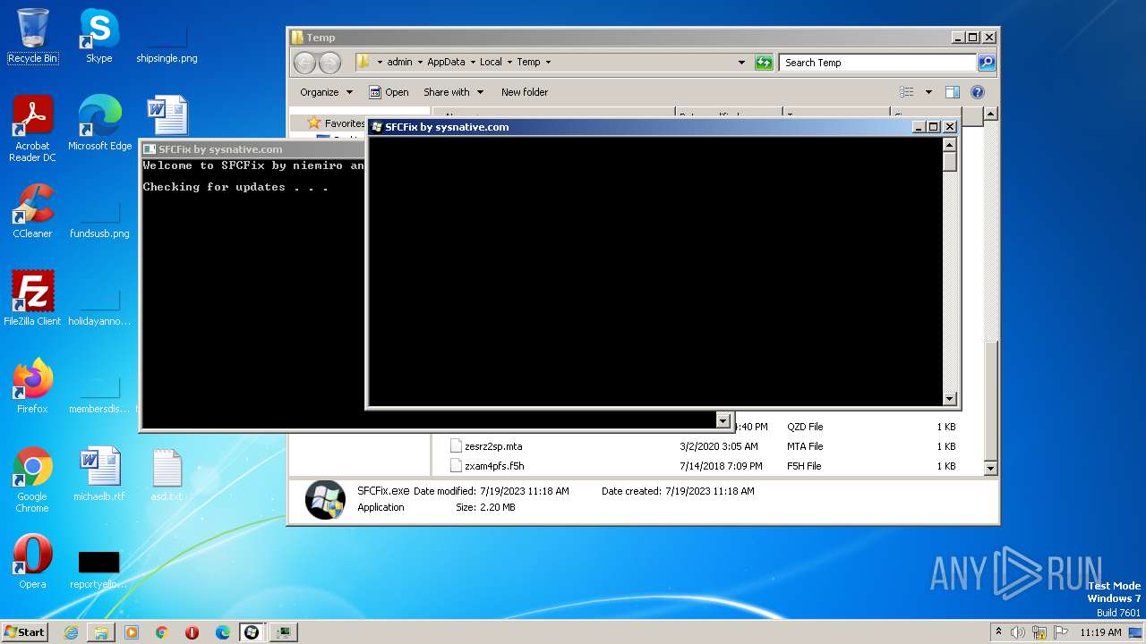Select the asd.txt desktop file
This screenshot has width=1146, height=644.
coord(167,474)
